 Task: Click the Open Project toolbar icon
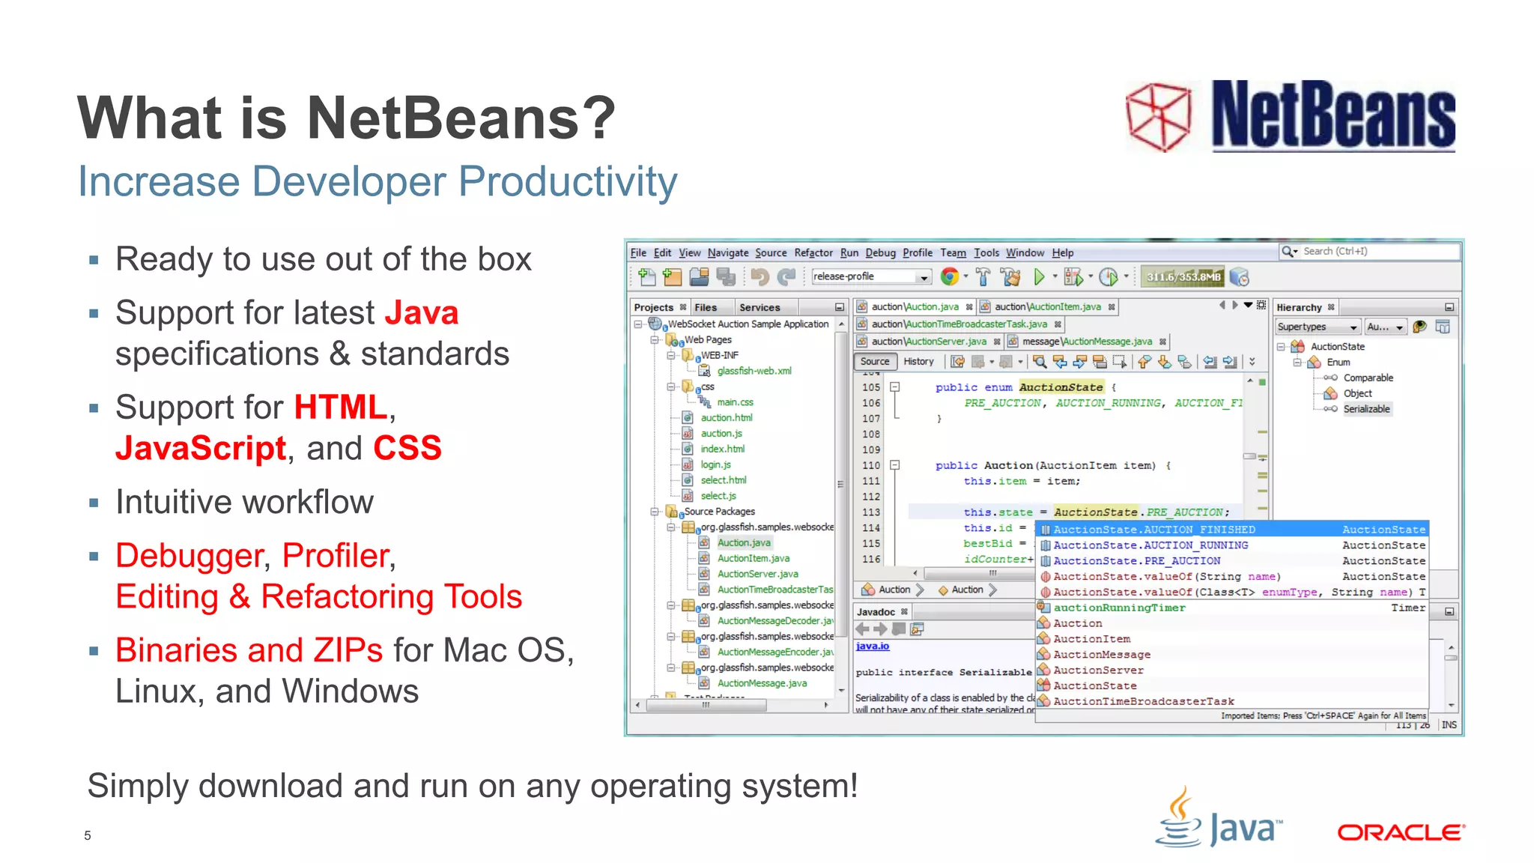tap(699, 277)
